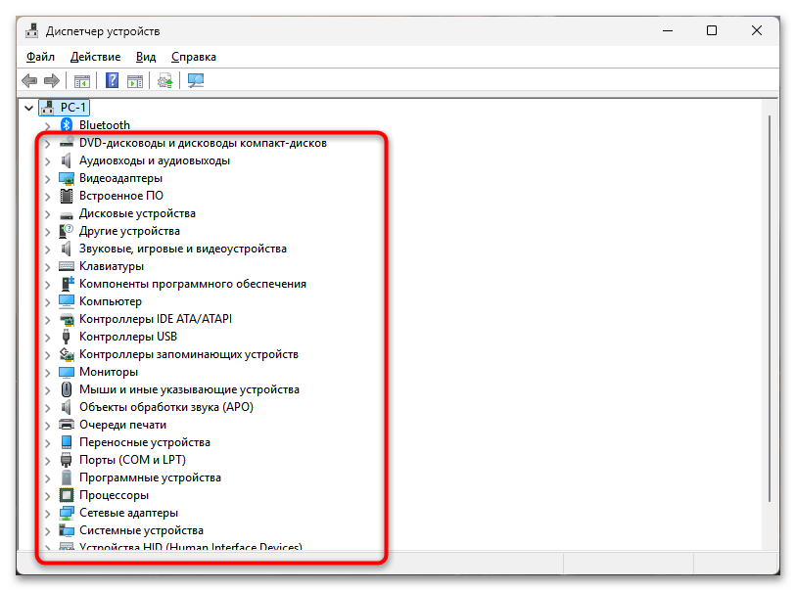Expand the Звуковые, игровые и видеоустройства chevron

[47, 250]
